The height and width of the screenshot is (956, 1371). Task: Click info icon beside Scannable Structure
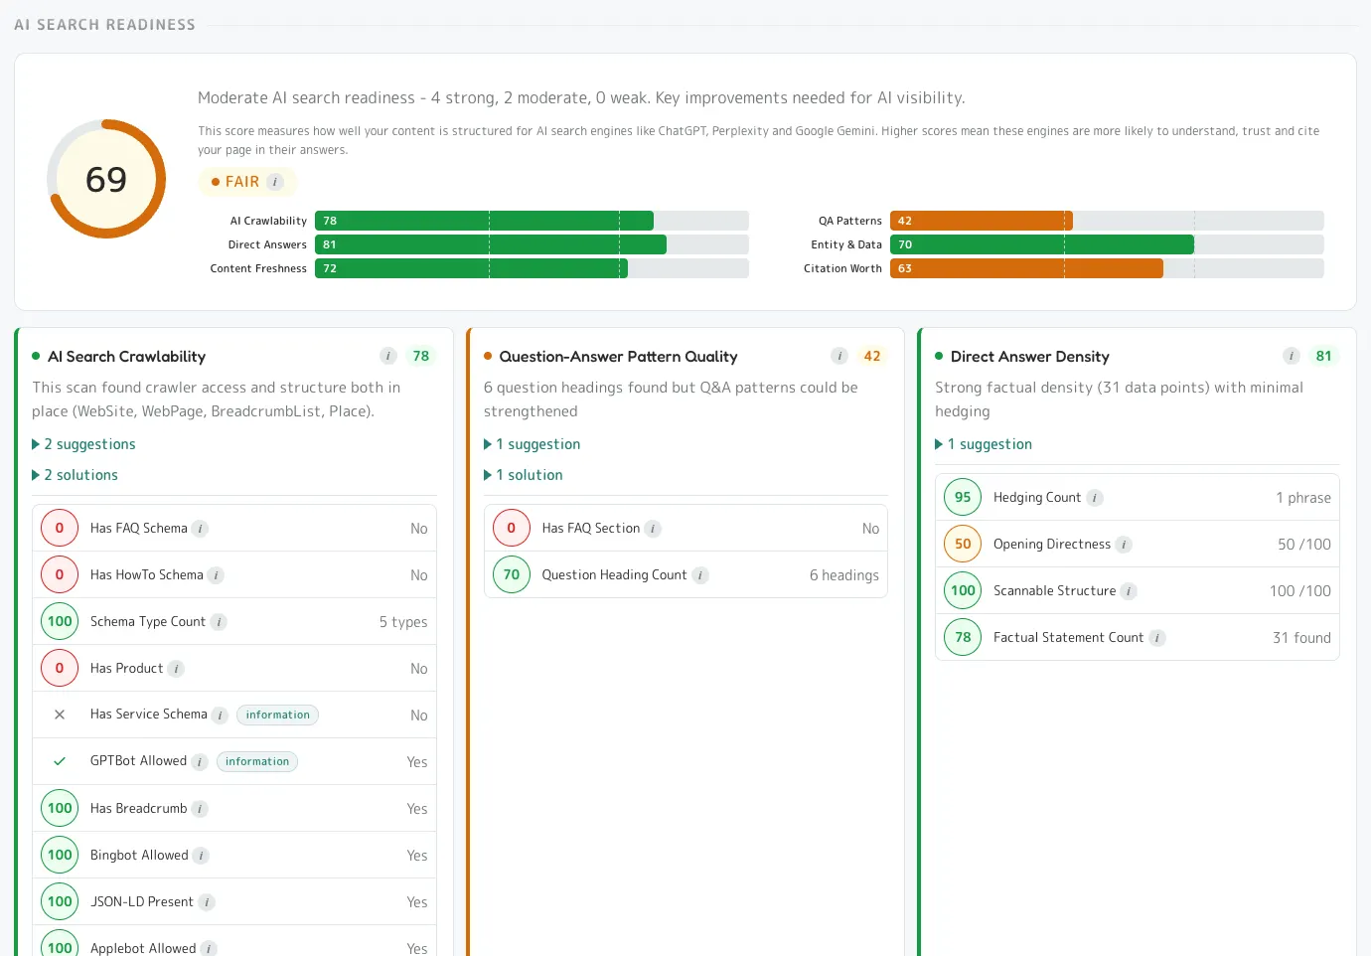tap(1129, 591)
